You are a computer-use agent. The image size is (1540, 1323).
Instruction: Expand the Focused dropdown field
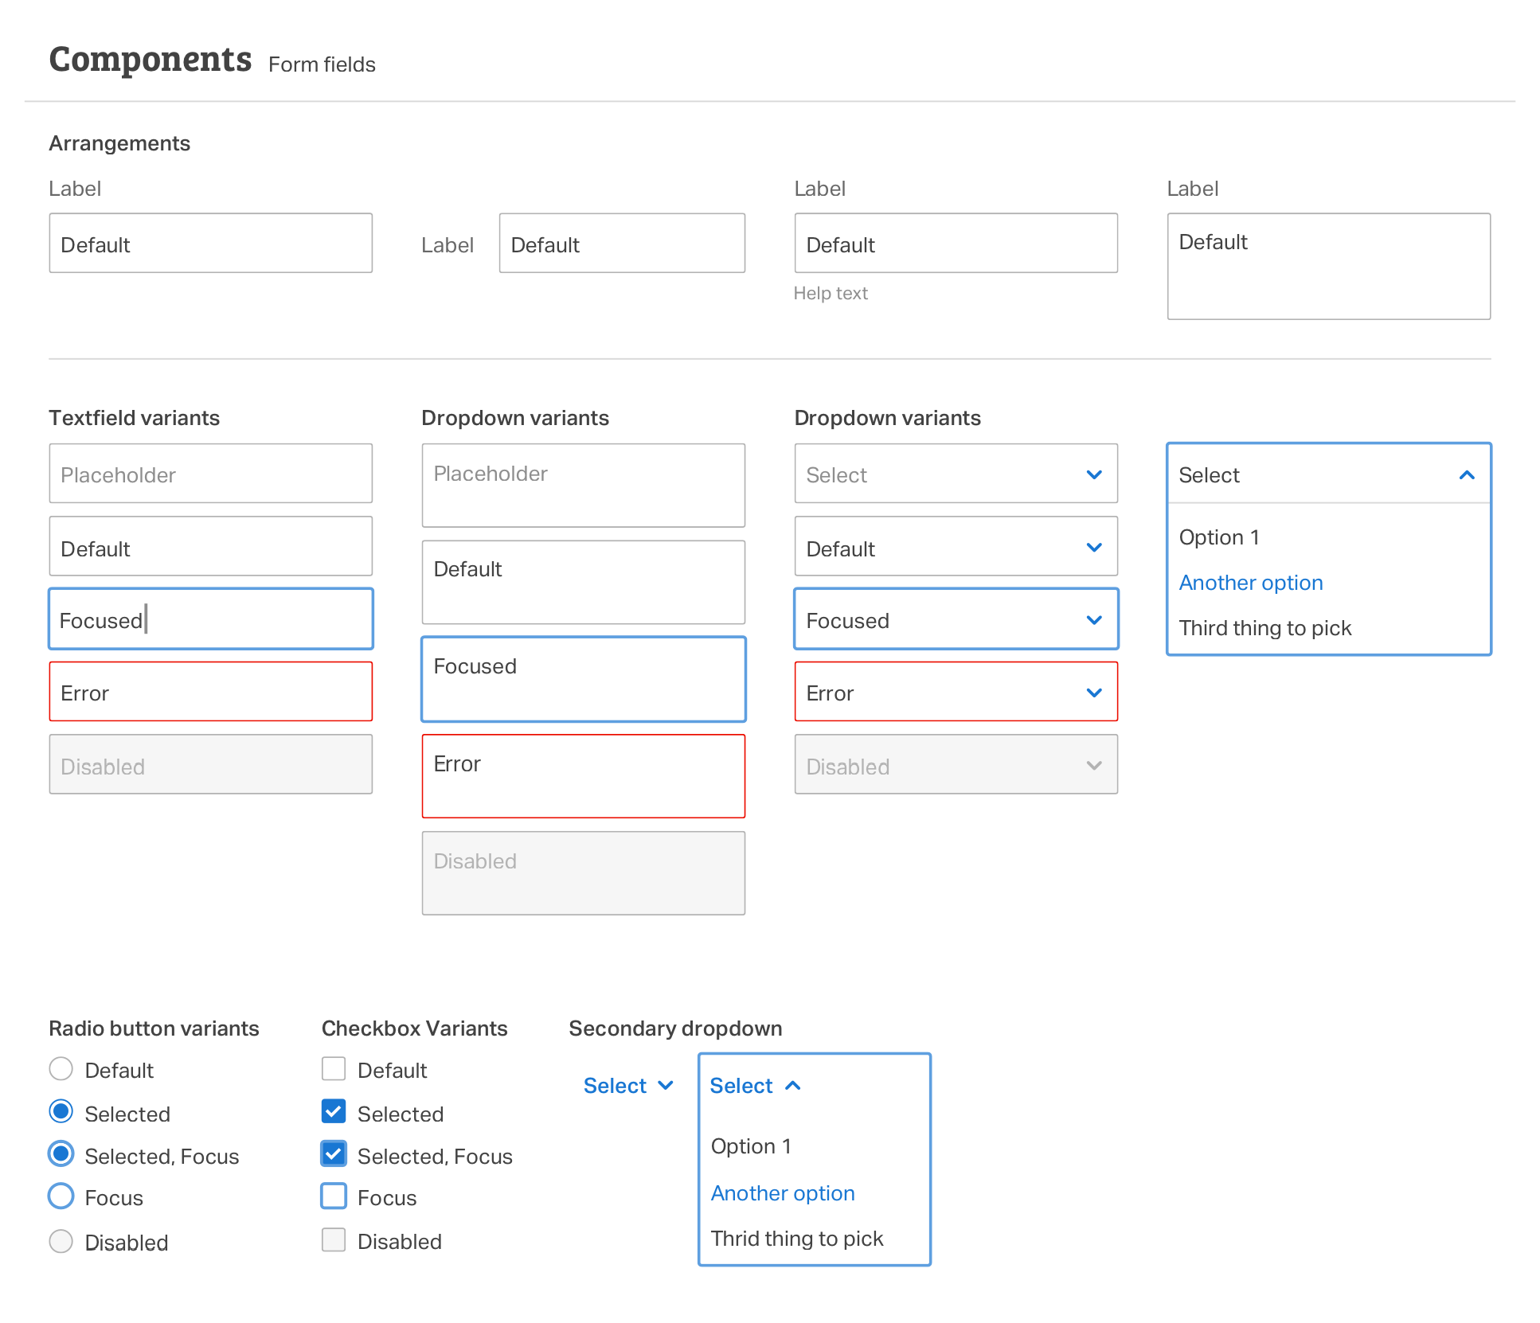coord(940,620)
